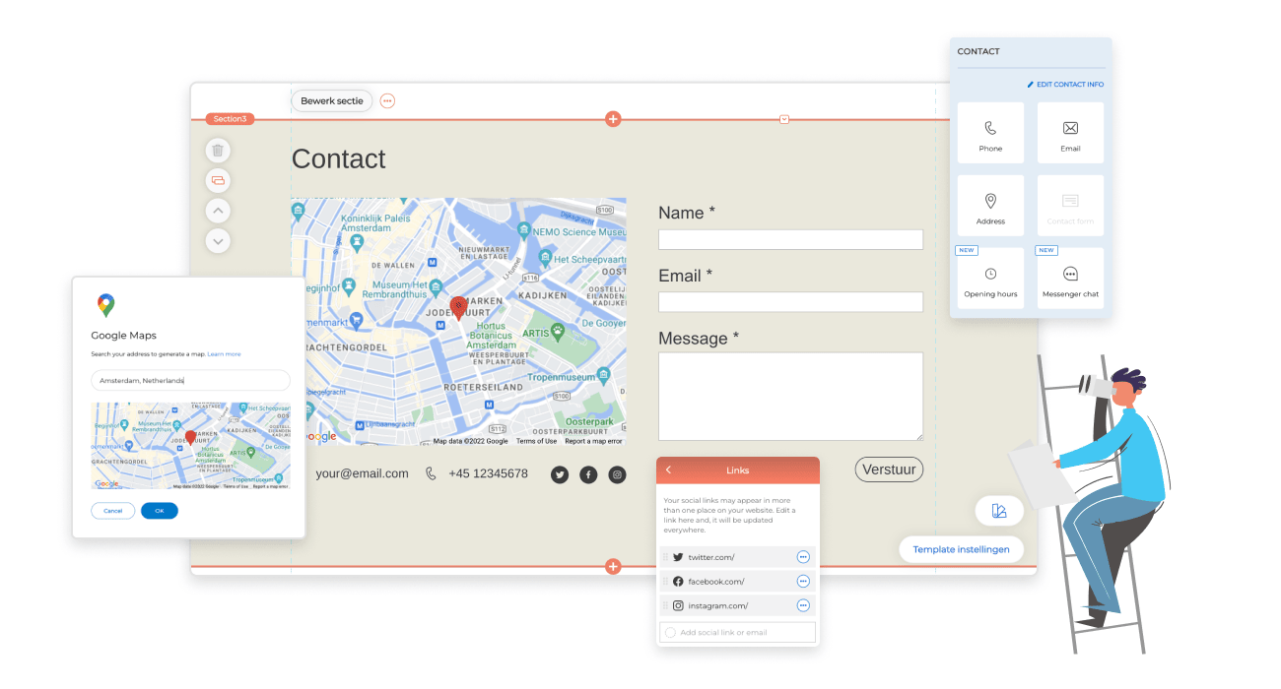Click Terms of Use on the large map

(x=536, y=441)
